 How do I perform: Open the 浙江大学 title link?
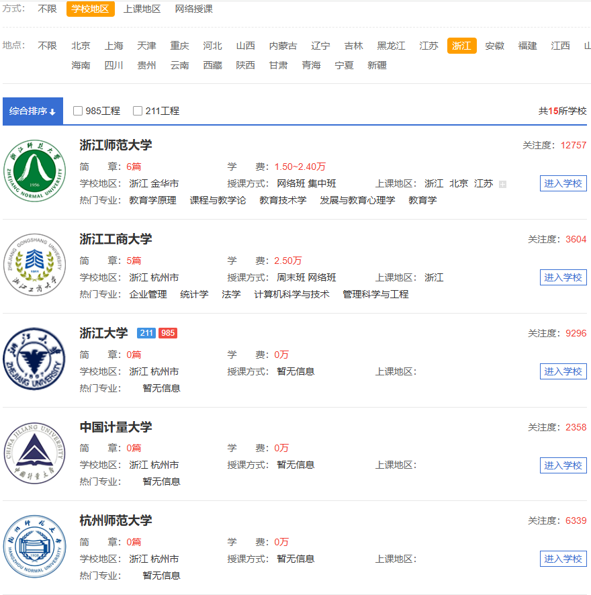103,333
